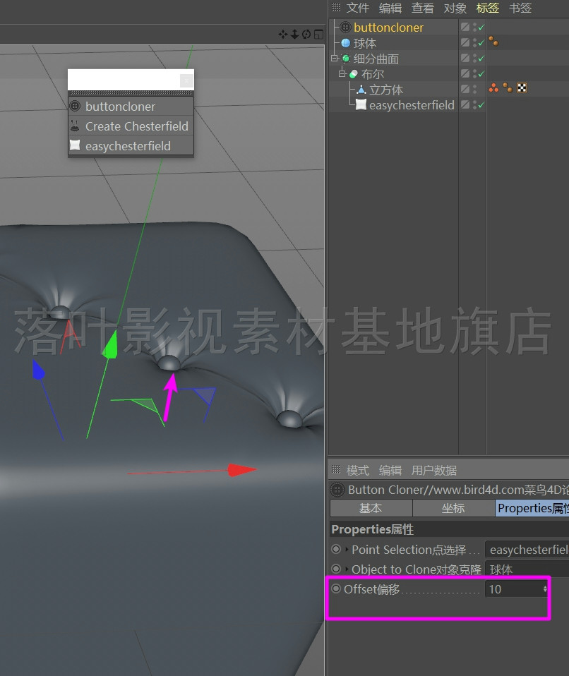The image size is (569, 676).
Task: Toggle the animation circle beside Offset偏移
Action: click(336, 589)
